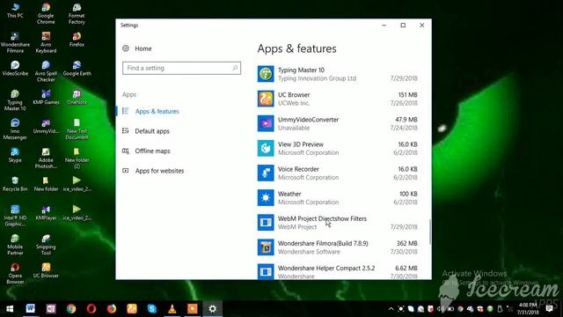The width and height of the screenshot is (563, 317).
Task: Click the Default apps sidebar icon
Action: coord(125,131)
